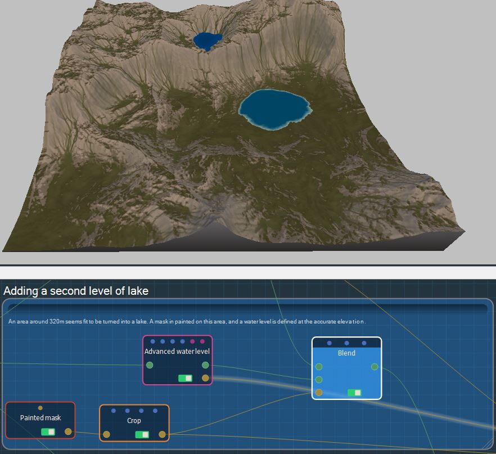This screenshot has width=496, height=454.
Task: Click last blue parameter dot on Crop
Action: (x=155, y=411)
